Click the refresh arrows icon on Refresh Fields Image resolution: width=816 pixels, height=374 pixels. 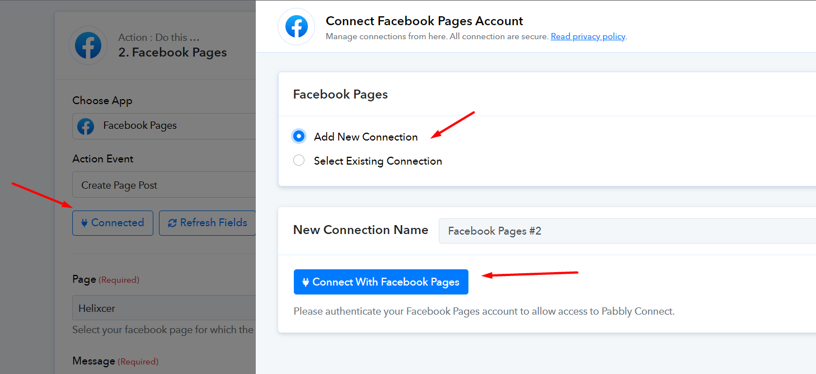(172, 223)
